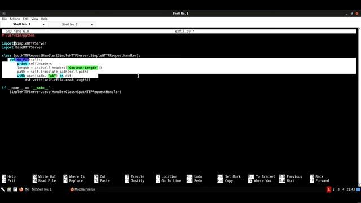The width and height of the screenshot is (361, 203).
Task: Click the if __name__ == '__main__' line
Action: pos(27,88)
